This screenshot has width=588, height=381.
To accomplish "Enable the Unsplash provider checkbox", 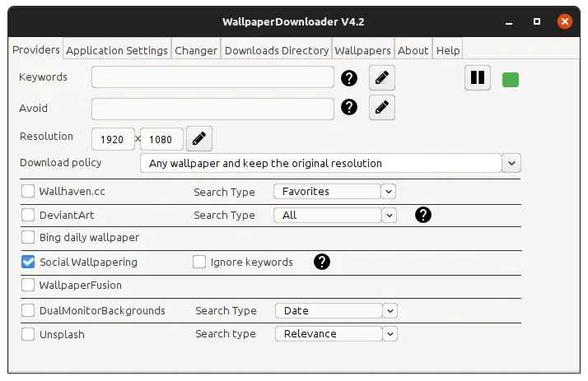I will click(x=28, y=334).
